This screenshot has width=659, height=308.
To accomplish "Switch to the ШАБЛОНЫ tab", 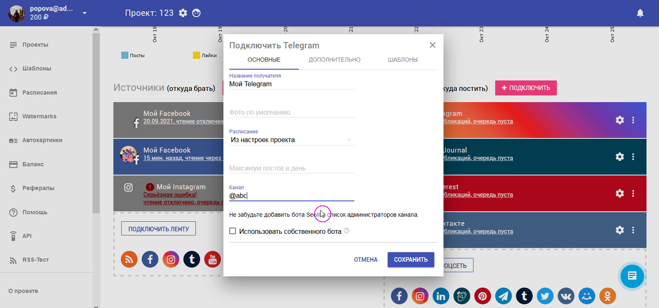I will (x=403, y=60).
